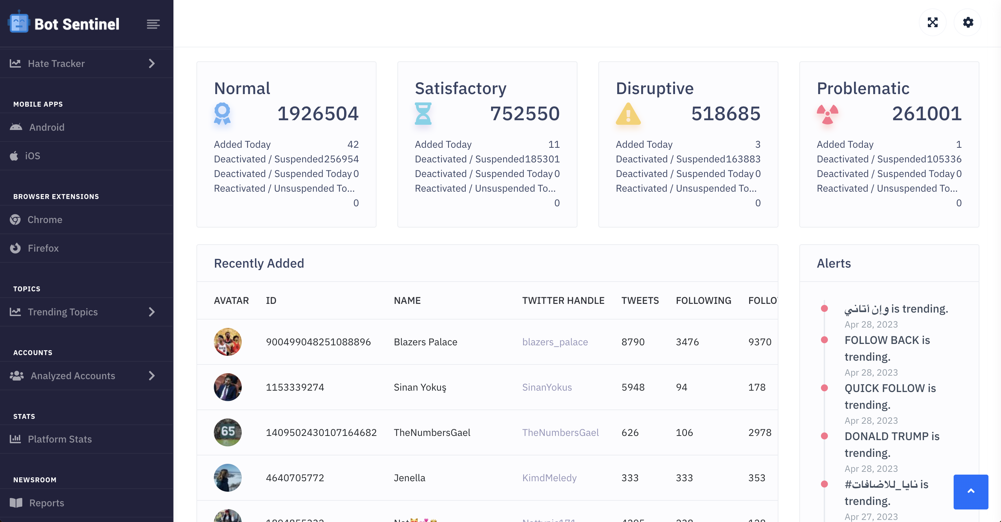The width and height of the screenshot is (1001, 522).
Task: Click the FOLLOWING column header
Action: click(x=703, y=300)
